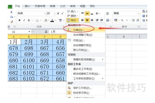This screenshot has height=103, width=155.
Task: Apply percent style with % icon
Action: click(122, 20)
